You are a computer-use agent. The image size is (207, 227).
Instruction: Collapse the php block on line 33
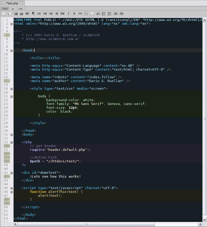[11, 142]
